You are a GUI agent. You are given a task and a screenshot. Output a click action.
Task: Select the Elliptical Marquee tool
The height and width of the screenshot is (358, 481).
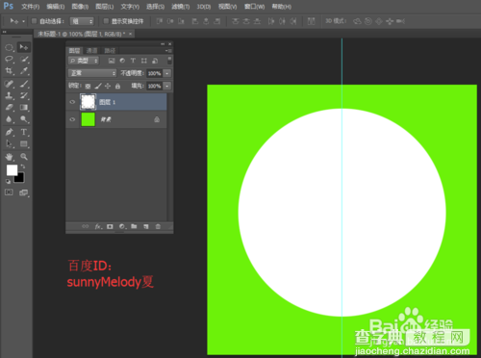(9, 48)
